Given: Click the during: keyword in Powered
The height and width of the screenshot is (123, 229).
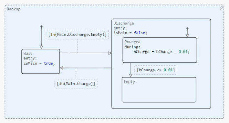Looking at the screenshot, I should pos(132,47).
